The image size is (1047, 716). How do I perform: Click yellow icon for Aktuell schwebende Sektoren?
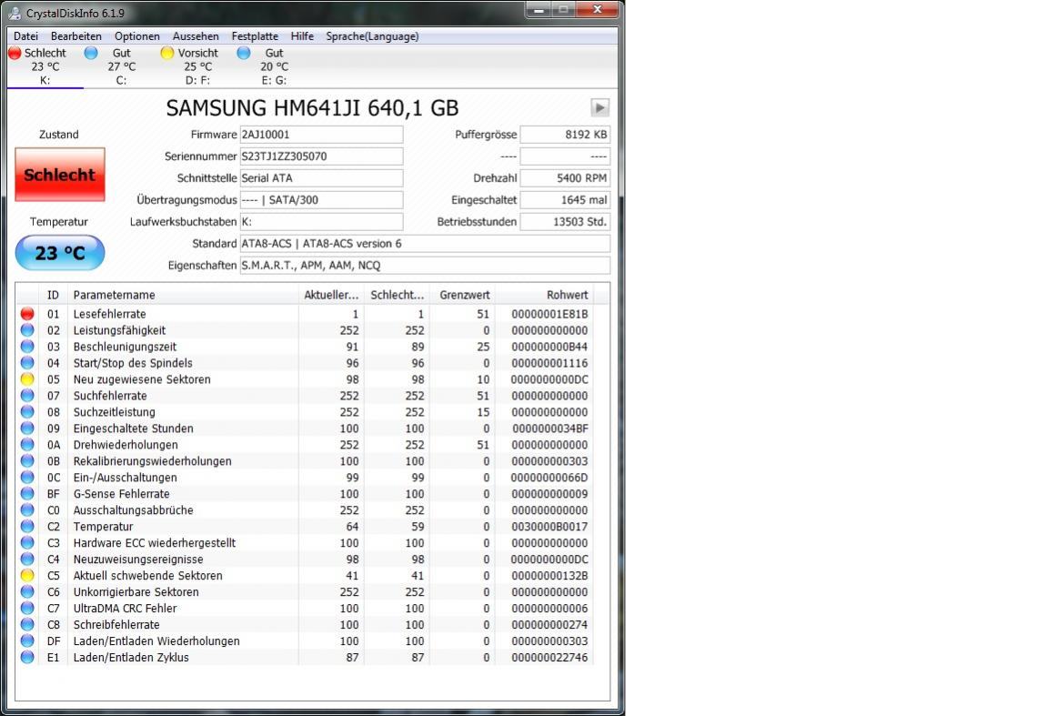[27, 575]
